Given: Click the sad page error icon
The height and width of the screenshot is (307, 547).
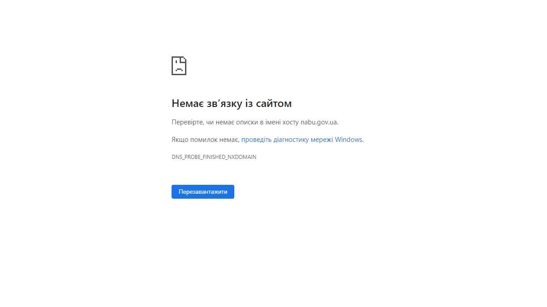Looking at the screenshot, I should click(179, 66).
